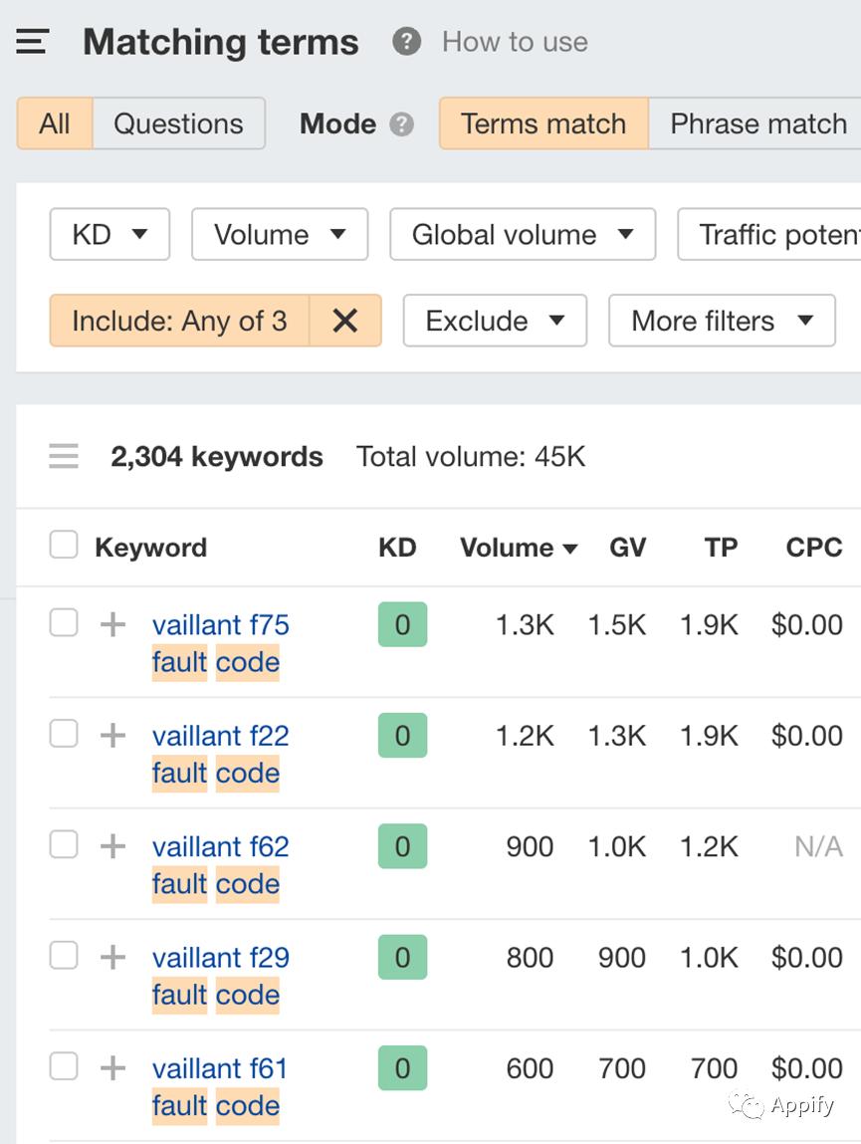
Task: Select Phrase match mode
Action: pos(757,123)
